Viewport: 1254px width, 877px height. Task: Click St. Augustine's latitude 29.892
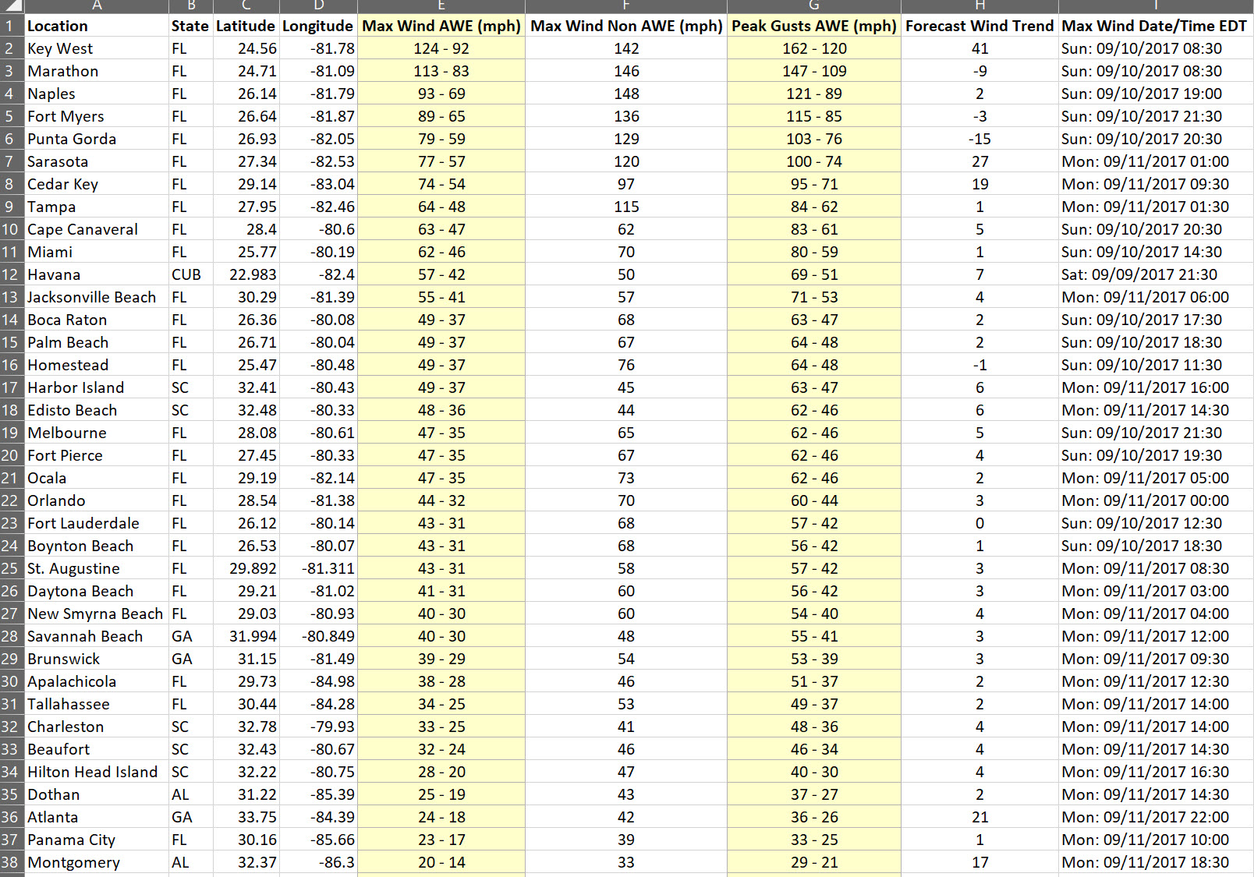(x=246, y=568)
